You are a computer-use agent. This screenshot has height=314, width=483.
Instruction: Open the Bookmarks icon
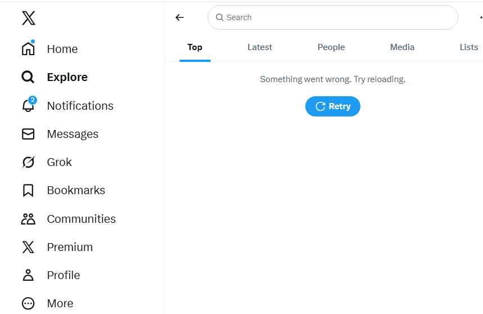[x=28, y=190]
